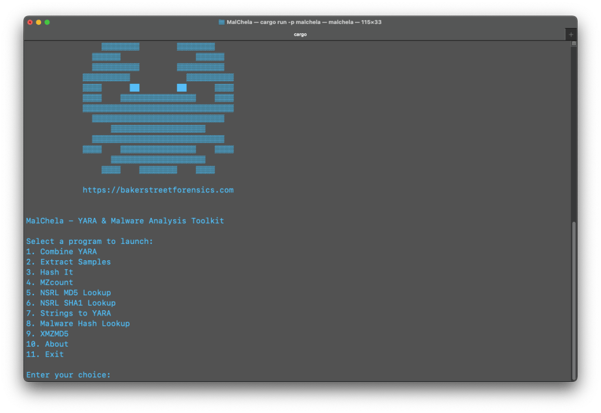The height and width of the screenshot is (413, 601).
Task: Click the '1. Combine YARA' line
Action: tap(61, 252)
